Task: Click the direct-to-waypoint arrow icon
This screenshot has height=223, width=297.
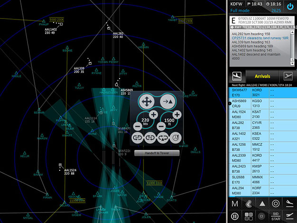Action: (x=167, y=101)
